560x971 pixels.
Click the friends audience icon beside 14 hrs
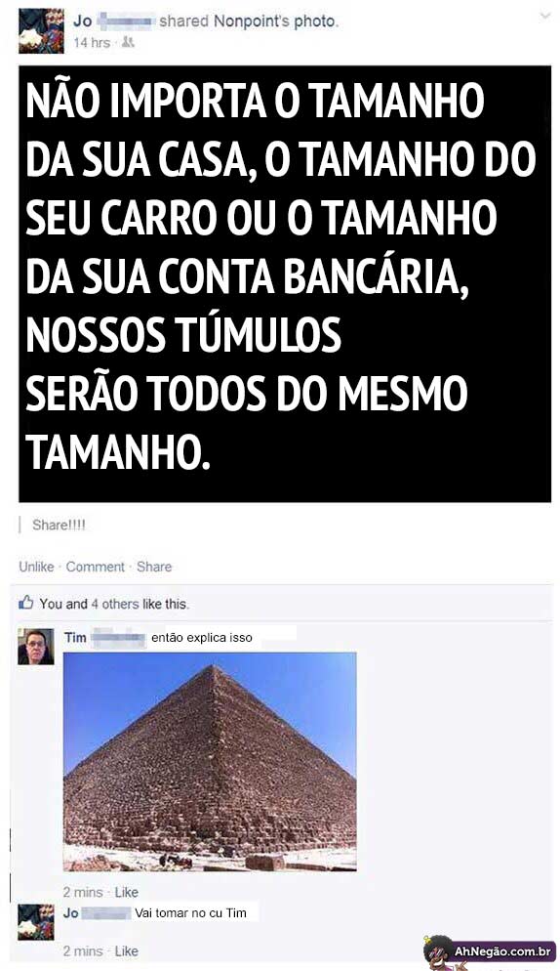click(x=128, y=42)
